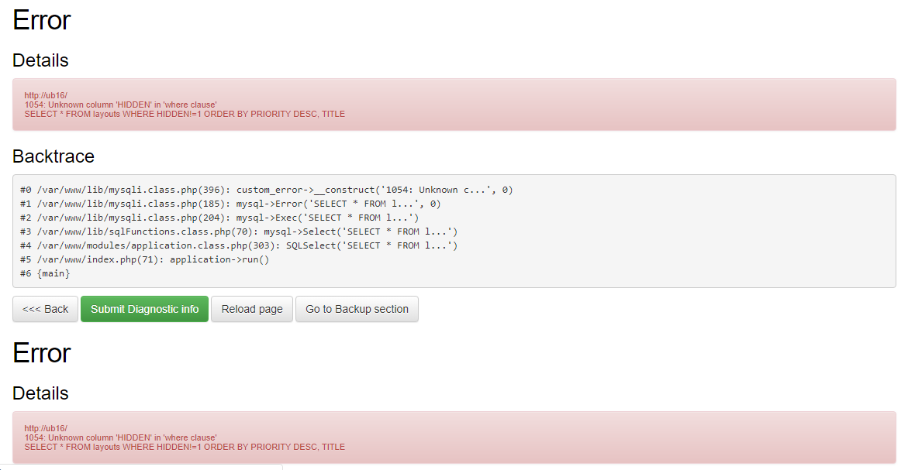Image resolution: width=908 pixels, height=470 pixels.
Task: Select backtrace line #5 with application->run()
Action: coord(144,259)
